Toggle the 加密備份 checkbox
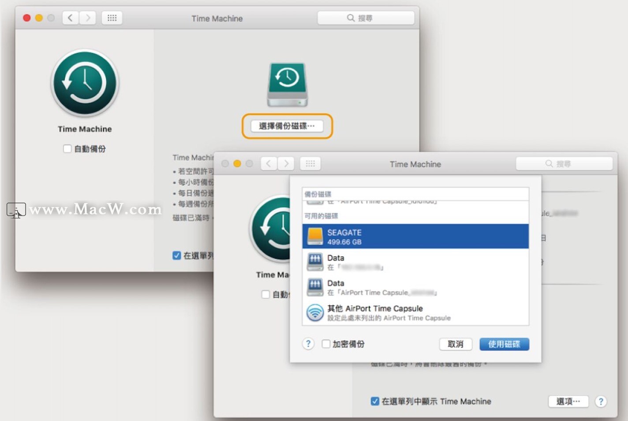 click(x=326, y=344)
